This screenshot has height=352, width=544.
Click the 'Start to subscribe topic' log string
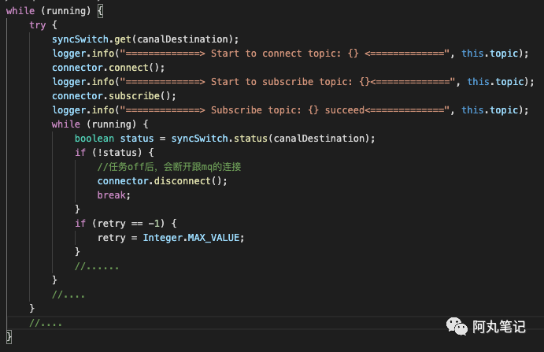(287, 82)
